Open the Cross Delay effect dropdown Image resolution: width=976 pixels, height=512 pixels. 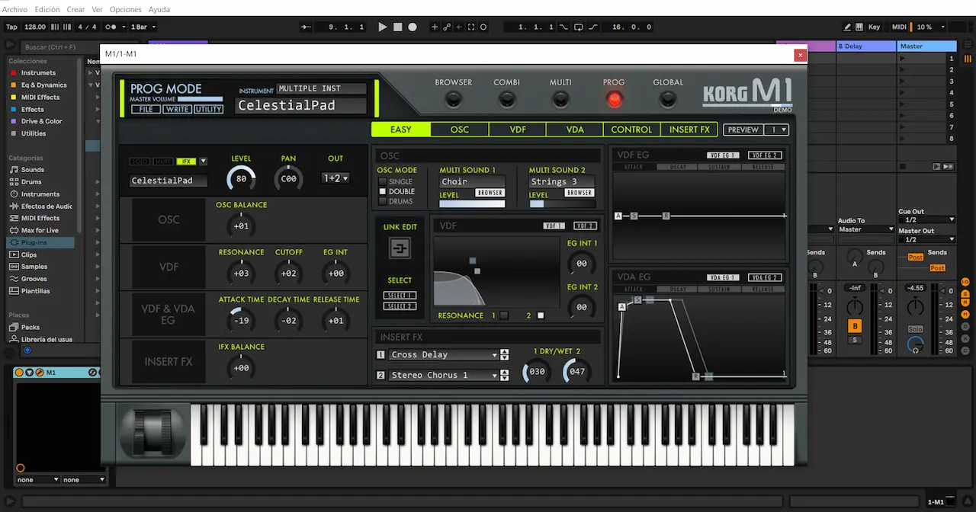pos(444,354)
